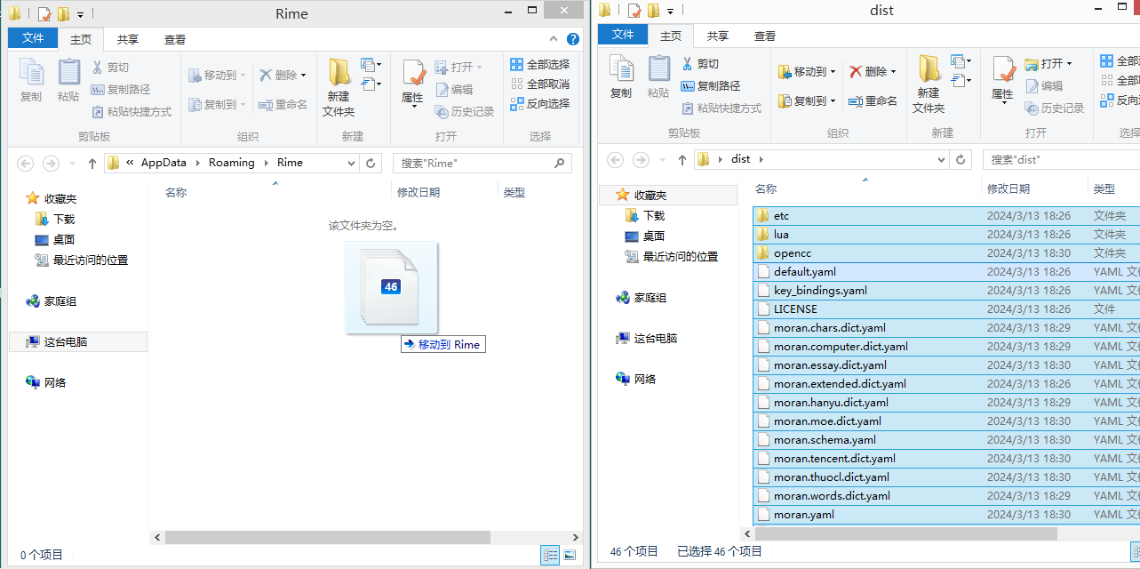Switch Rime window to details view
1140x569 pixels.
(550, 555)
